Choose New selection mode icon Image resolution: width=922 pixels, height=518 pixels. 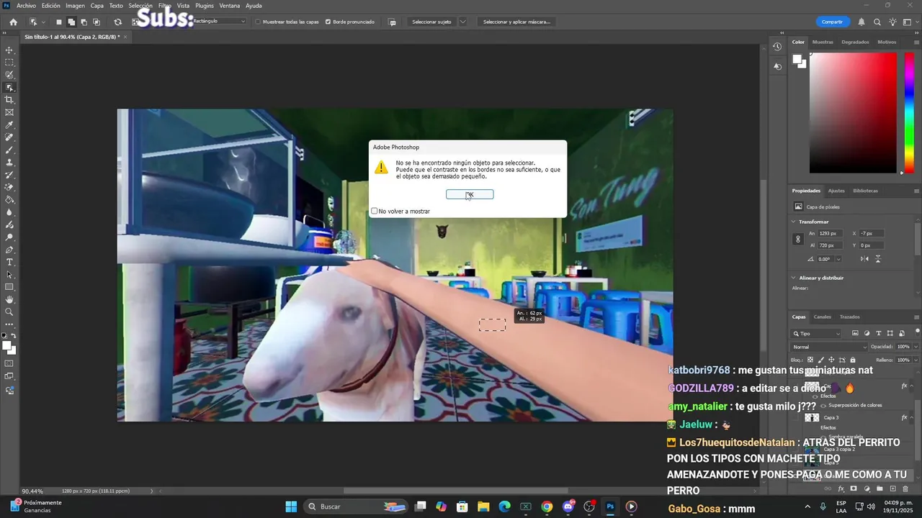(x=59, y=22)
